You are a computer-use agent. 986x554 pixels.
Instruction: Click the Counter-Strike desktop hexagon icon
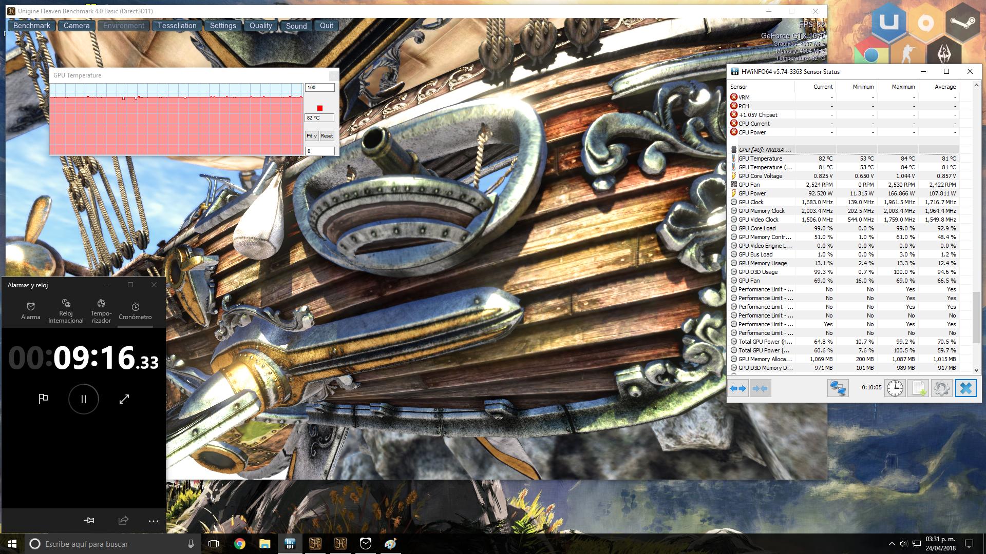pyautogui.click(x=907, y=53)
